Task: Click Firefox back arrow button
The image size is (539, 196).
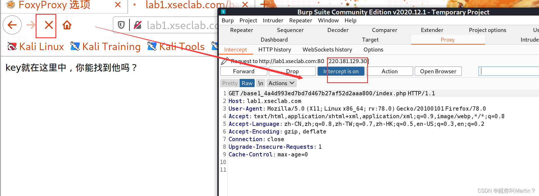Action: pos(12,25)
